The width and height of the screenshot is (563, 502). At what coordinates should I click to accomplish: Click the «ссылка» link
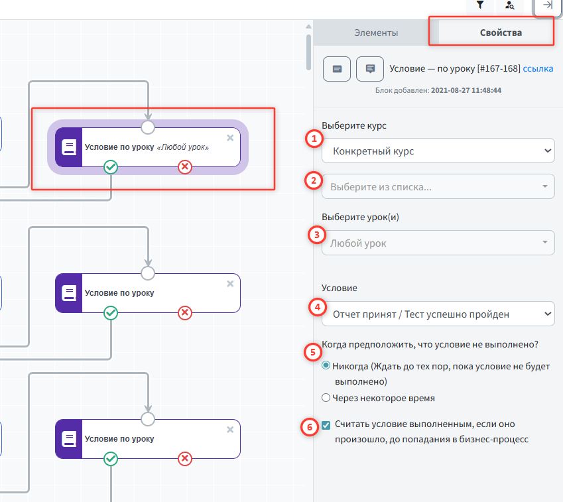[x=538, y=68]
